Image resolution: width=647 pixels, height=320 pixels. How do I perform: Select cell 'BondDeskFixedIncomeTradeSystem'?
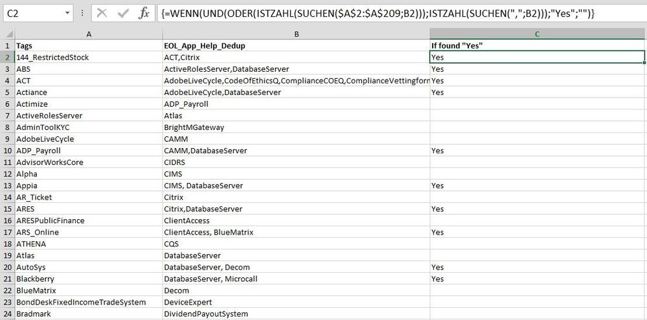(x=89, y=303)
